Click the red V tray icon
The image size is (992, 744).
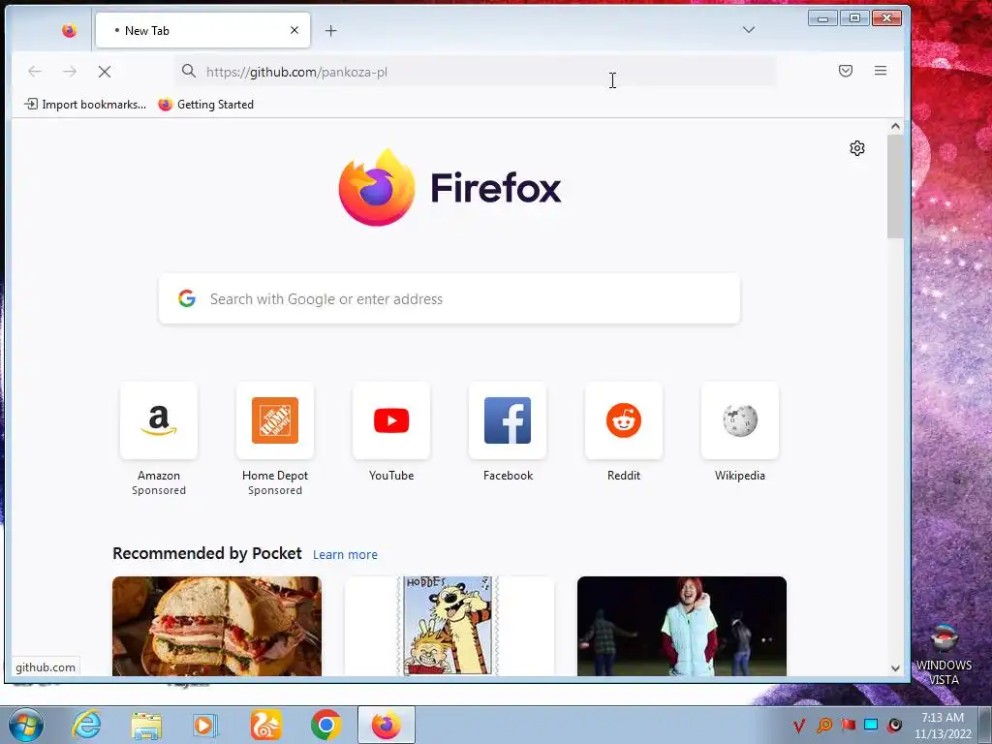[x=799, y=725]
